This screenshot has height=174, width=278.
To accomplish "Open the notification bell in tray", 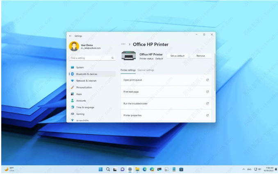I will pos(276,169).
